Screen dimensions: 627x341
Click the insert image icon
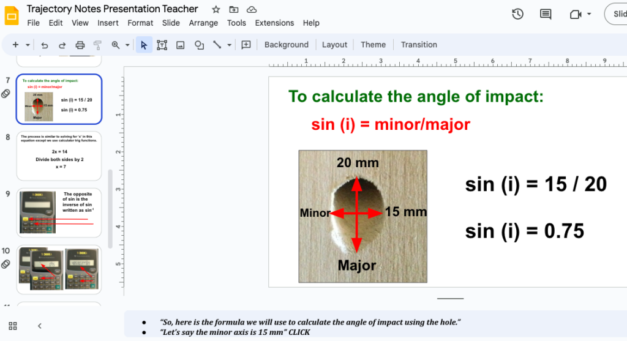[x=181, y=45]
